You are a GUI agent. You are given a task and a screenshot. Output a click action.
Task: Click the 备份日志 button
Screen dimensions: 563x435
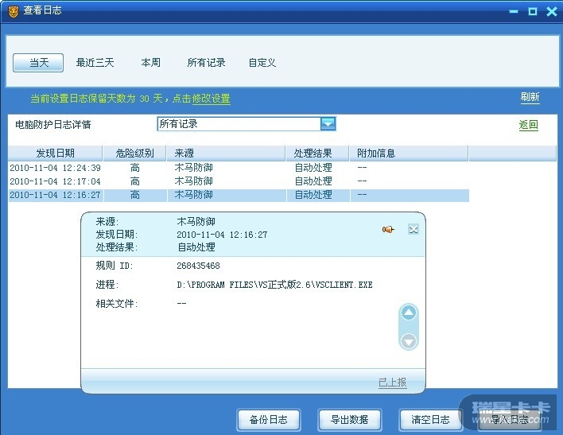click(268, 420)
